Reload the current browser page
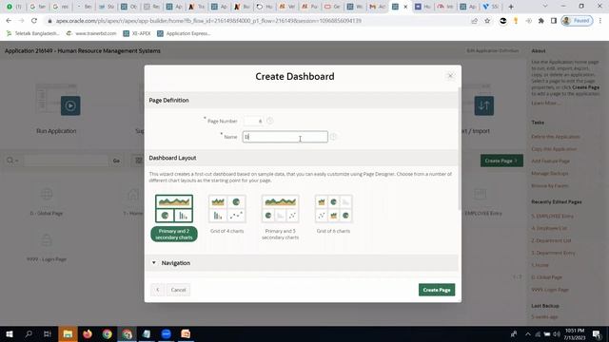This screenshot has height=342, width=609. (34, 21)
